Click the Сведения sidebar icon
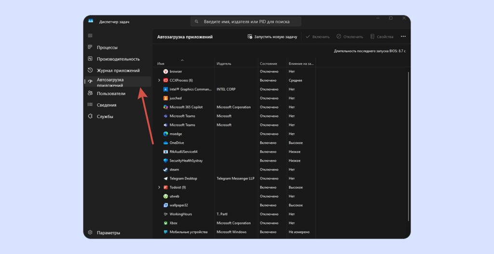Image resolution: width=494 pixels, height=254 pixels. click(x=90, y=105)
